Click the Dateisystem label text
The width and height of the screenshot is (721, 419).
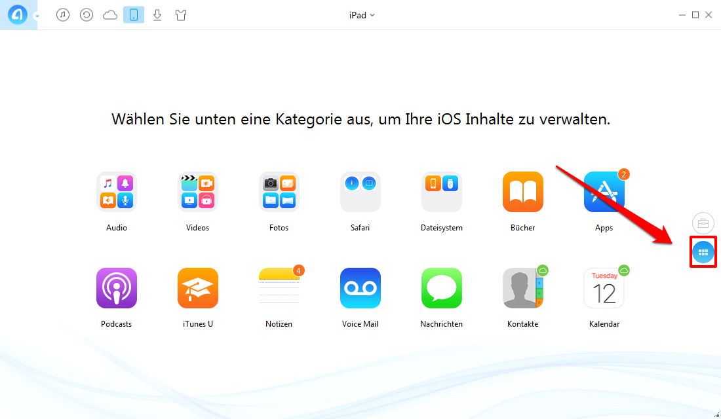tap(441, 228)
